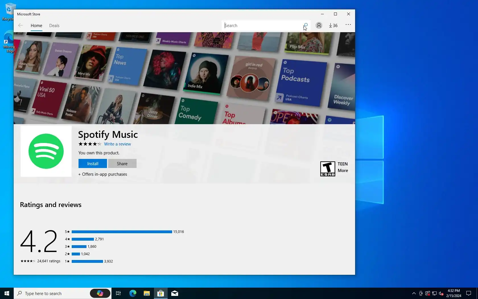Viewport: 478px width, 299px height.
Task: Select the 5-star rating bar
Action: (122, 232)
